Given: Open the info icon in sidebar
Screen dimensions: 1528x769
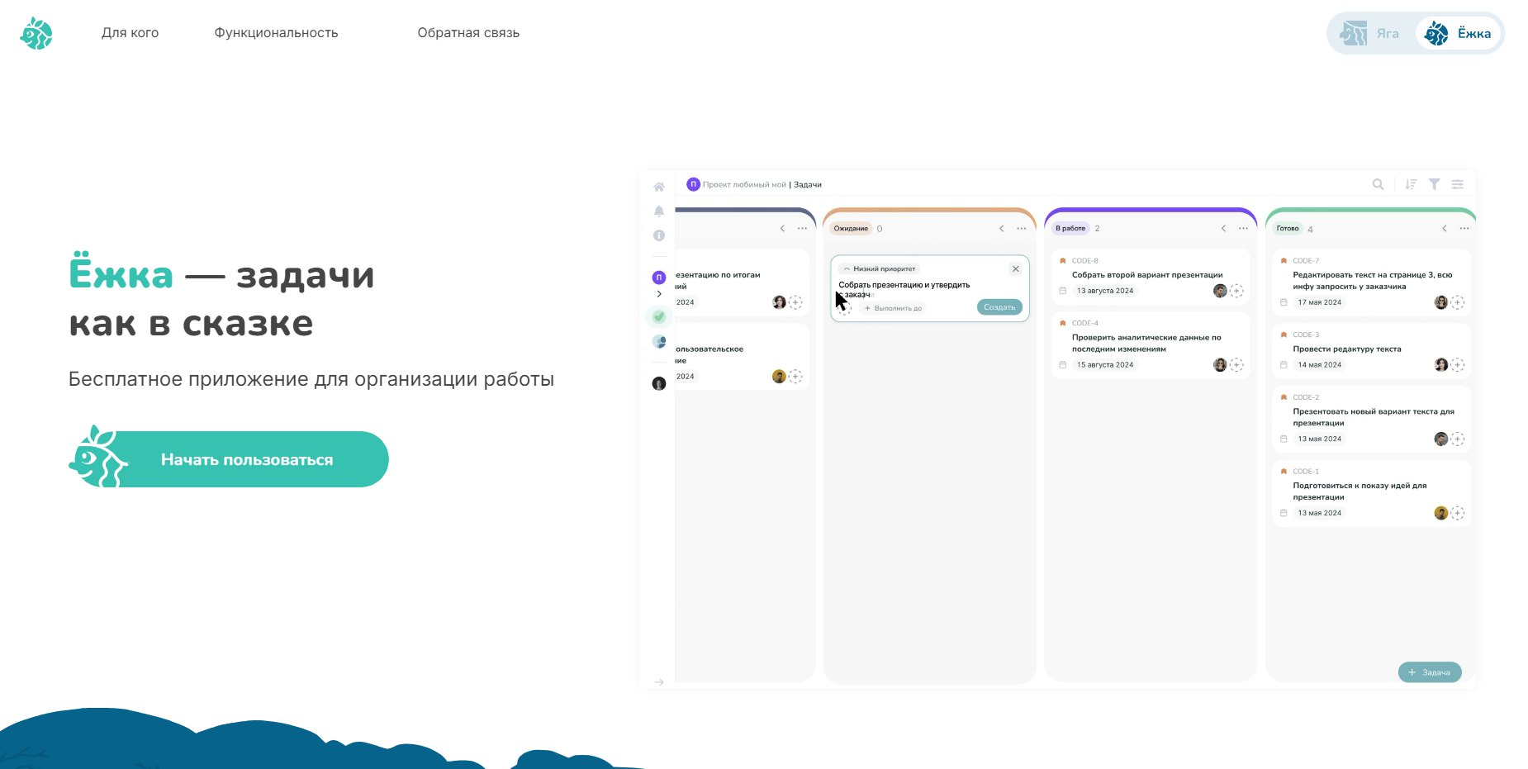Looking at the screenshot, I should [659, 235].
